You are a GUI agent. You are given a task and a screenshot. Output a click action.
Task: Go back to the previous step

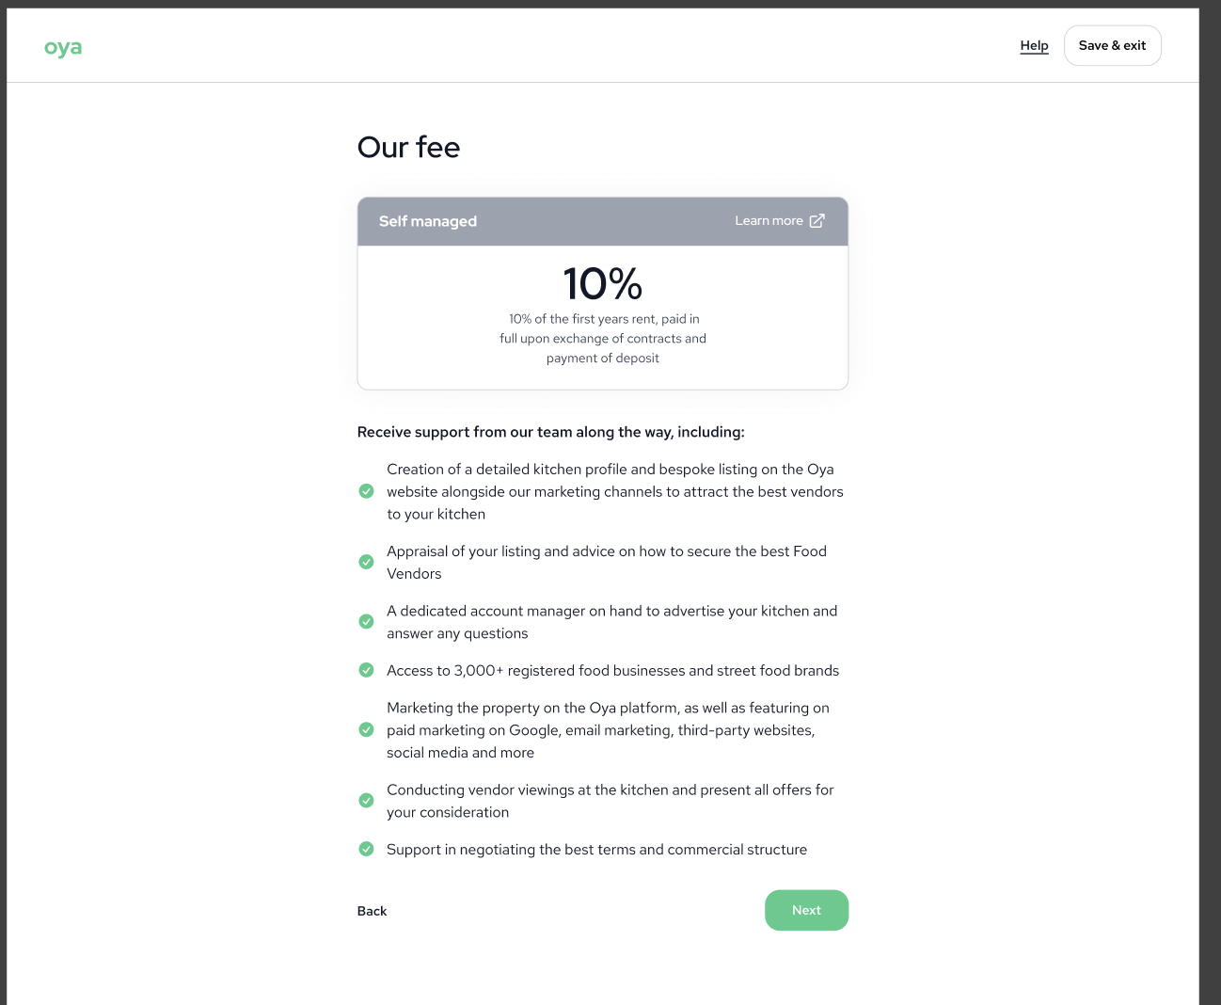[372, 911]
